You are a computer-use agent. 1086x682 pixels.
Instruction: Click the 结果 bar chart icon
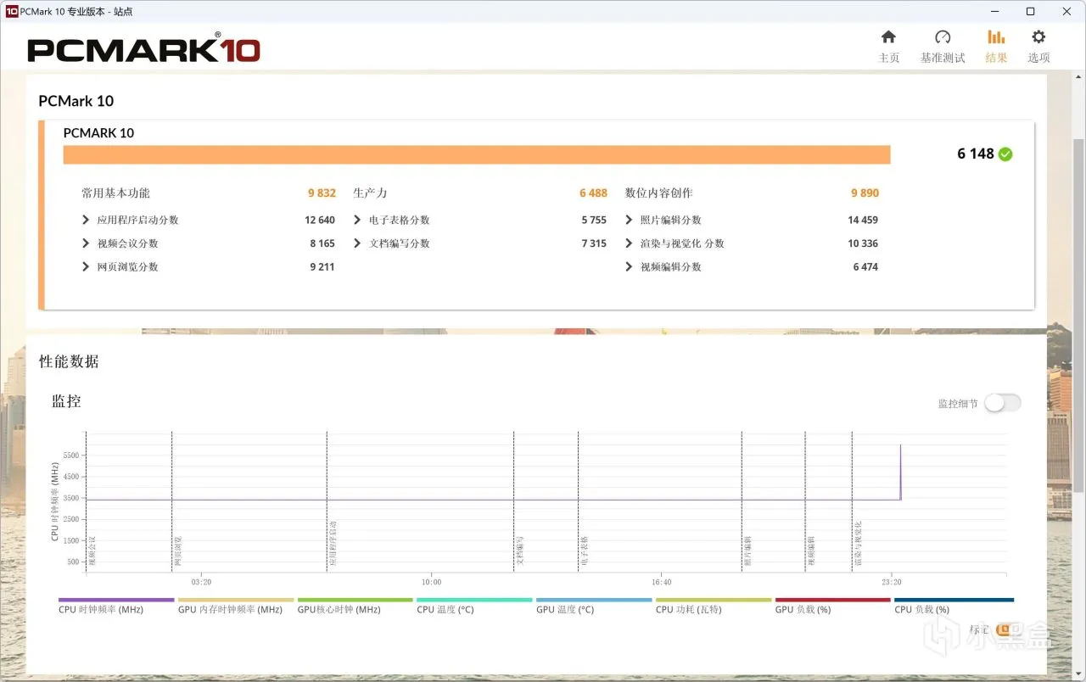click(996, 36)
